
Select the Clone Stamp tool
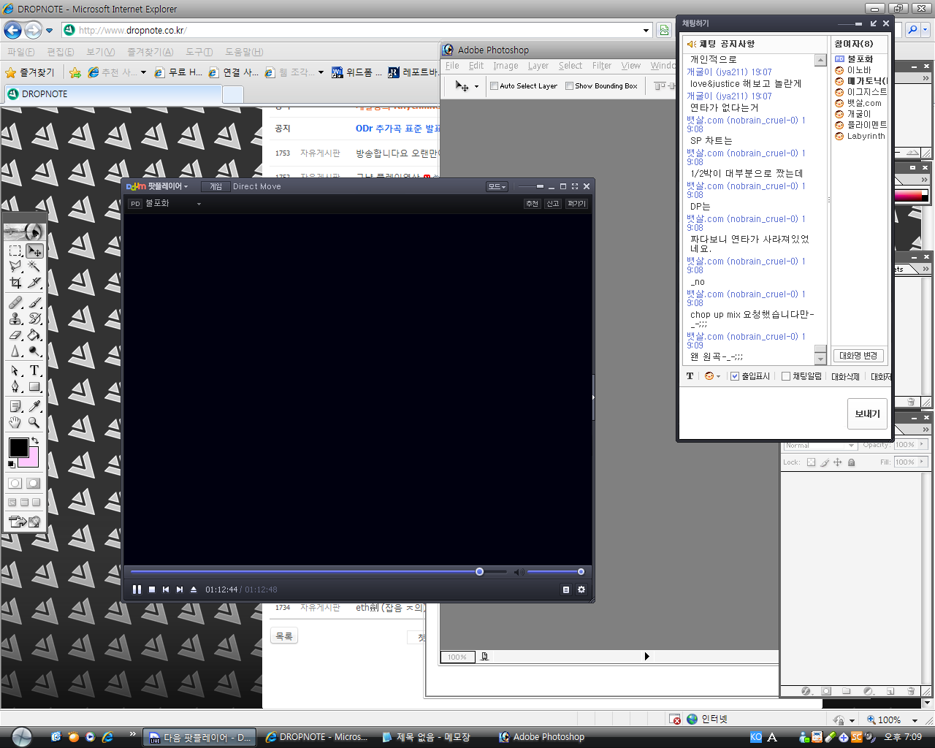point(15,318)
